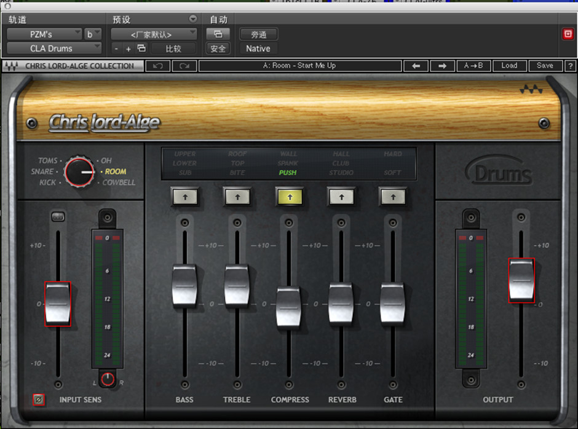Open the PZM's track dropdown
Viewport: 578px width, 429px height.
click(44, 34)
